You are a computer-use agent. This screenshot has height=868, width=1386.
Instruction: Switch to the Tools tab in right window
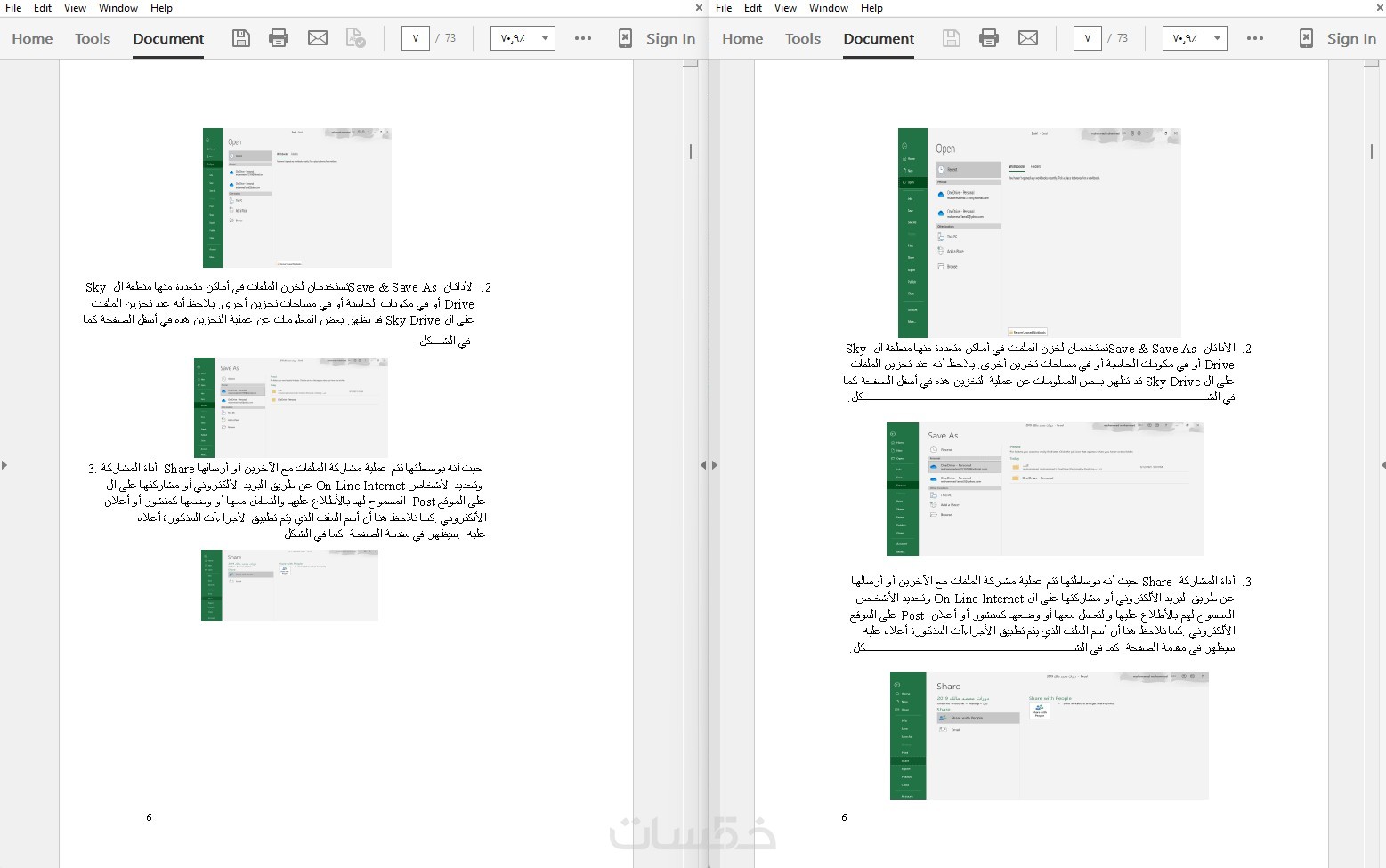pos(803,38)
